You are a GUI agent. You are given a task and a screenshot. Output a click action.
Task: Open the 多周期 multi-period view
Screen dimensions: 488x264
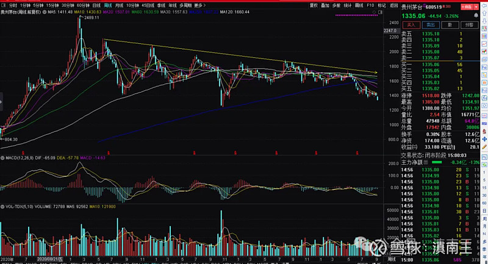coord(185,5)
